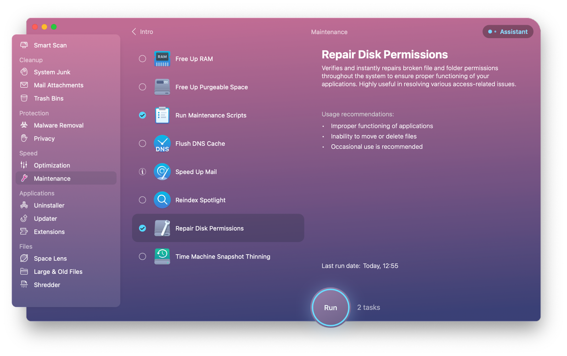Viewport: 567px width, 356px height.
Task: Open the Mail Attachments cleaner
Action: (58, 85)
